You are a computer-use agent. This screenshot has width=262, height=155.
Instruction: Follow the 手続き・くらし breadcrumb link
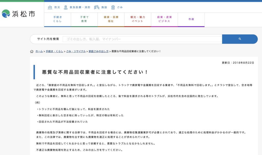(54, 51)
